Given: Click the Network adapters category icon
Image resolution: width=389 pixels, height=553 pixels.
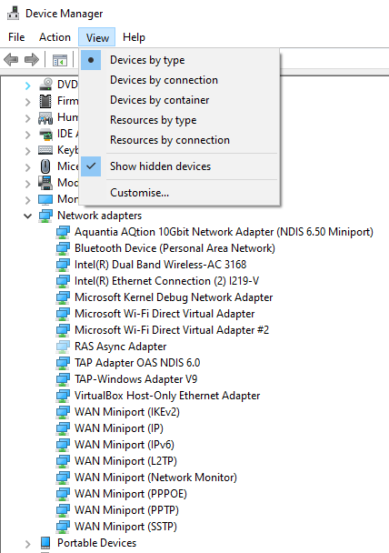Looking at the screenshot, I should point(45,216).
